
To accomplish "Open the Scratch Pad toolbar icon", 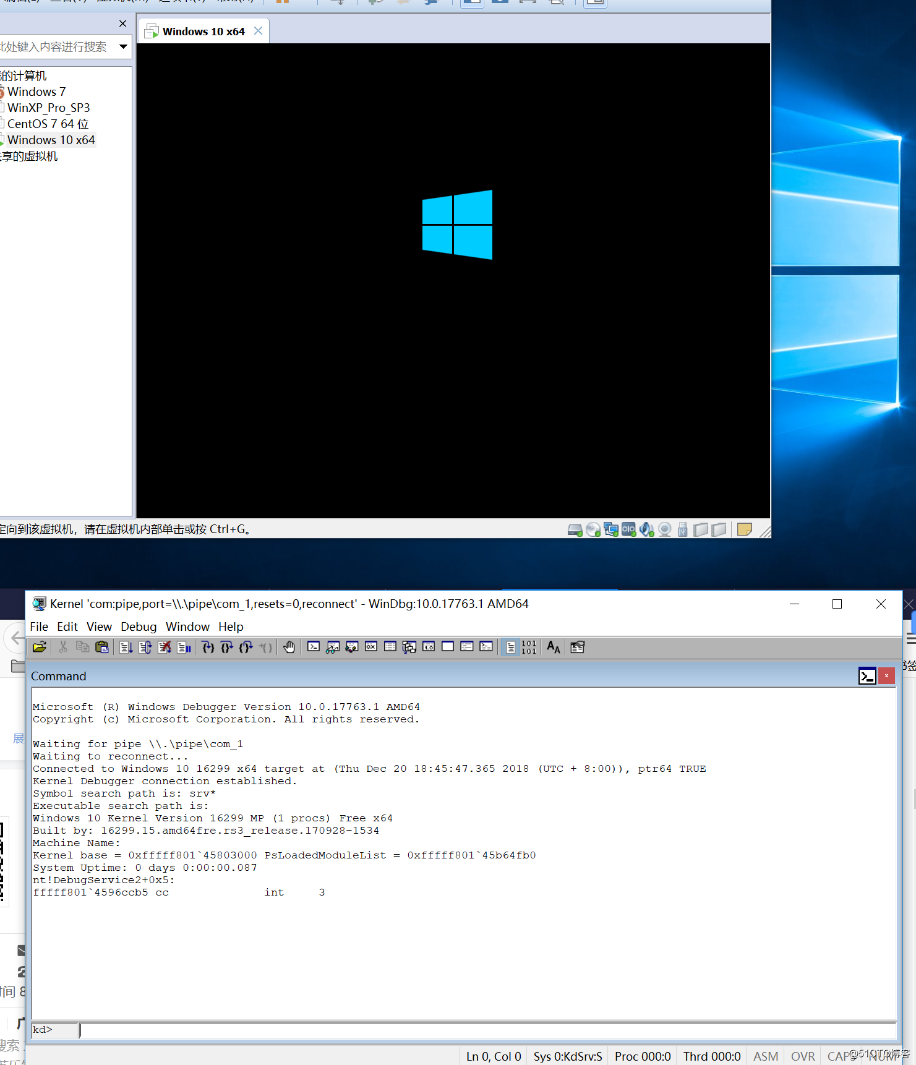I will [448, 647].
